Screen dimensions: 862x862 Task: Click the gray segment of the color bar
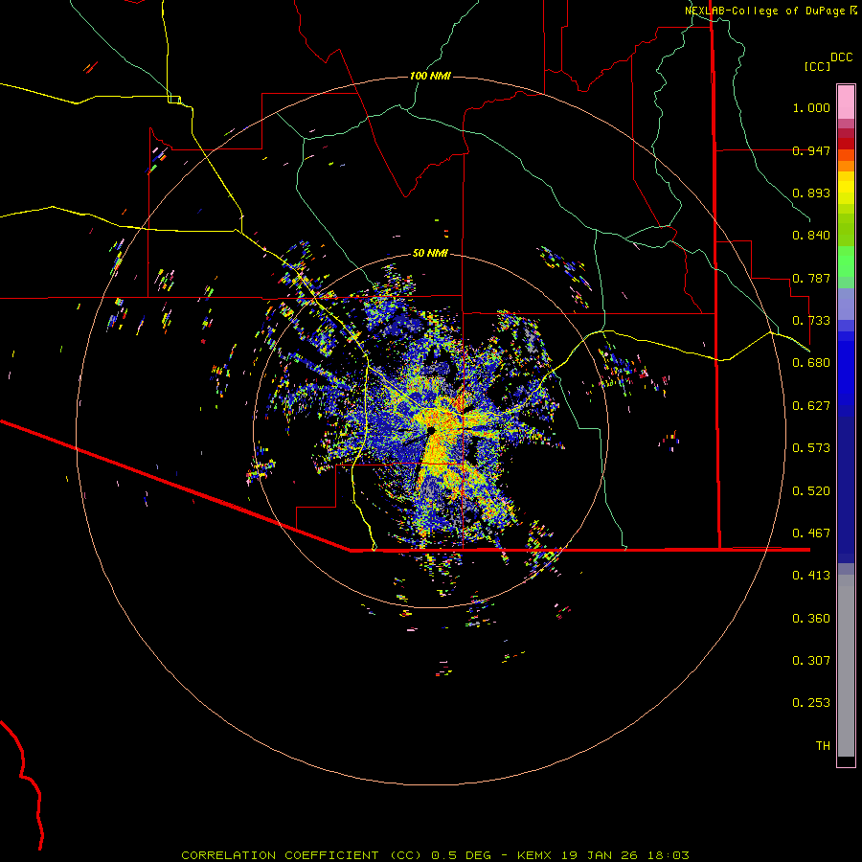846,666
